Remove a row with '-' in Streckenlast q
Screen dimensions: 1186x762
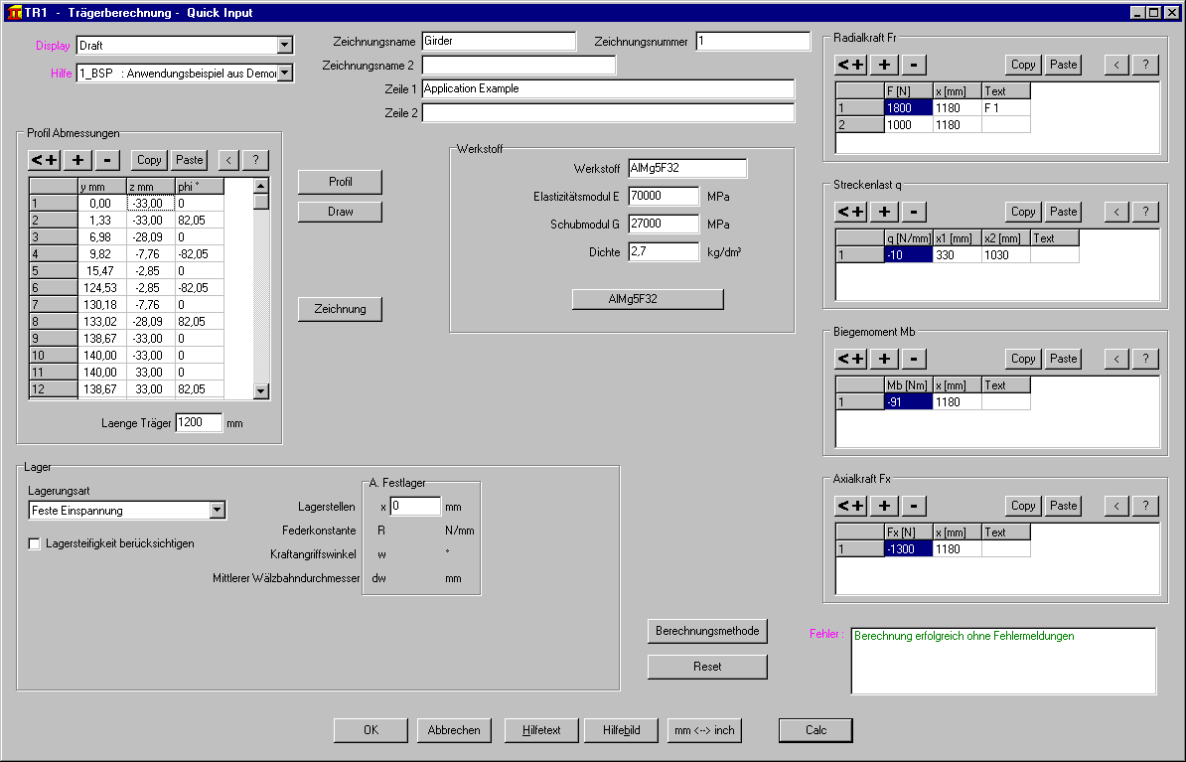click(x=915, y=212)
